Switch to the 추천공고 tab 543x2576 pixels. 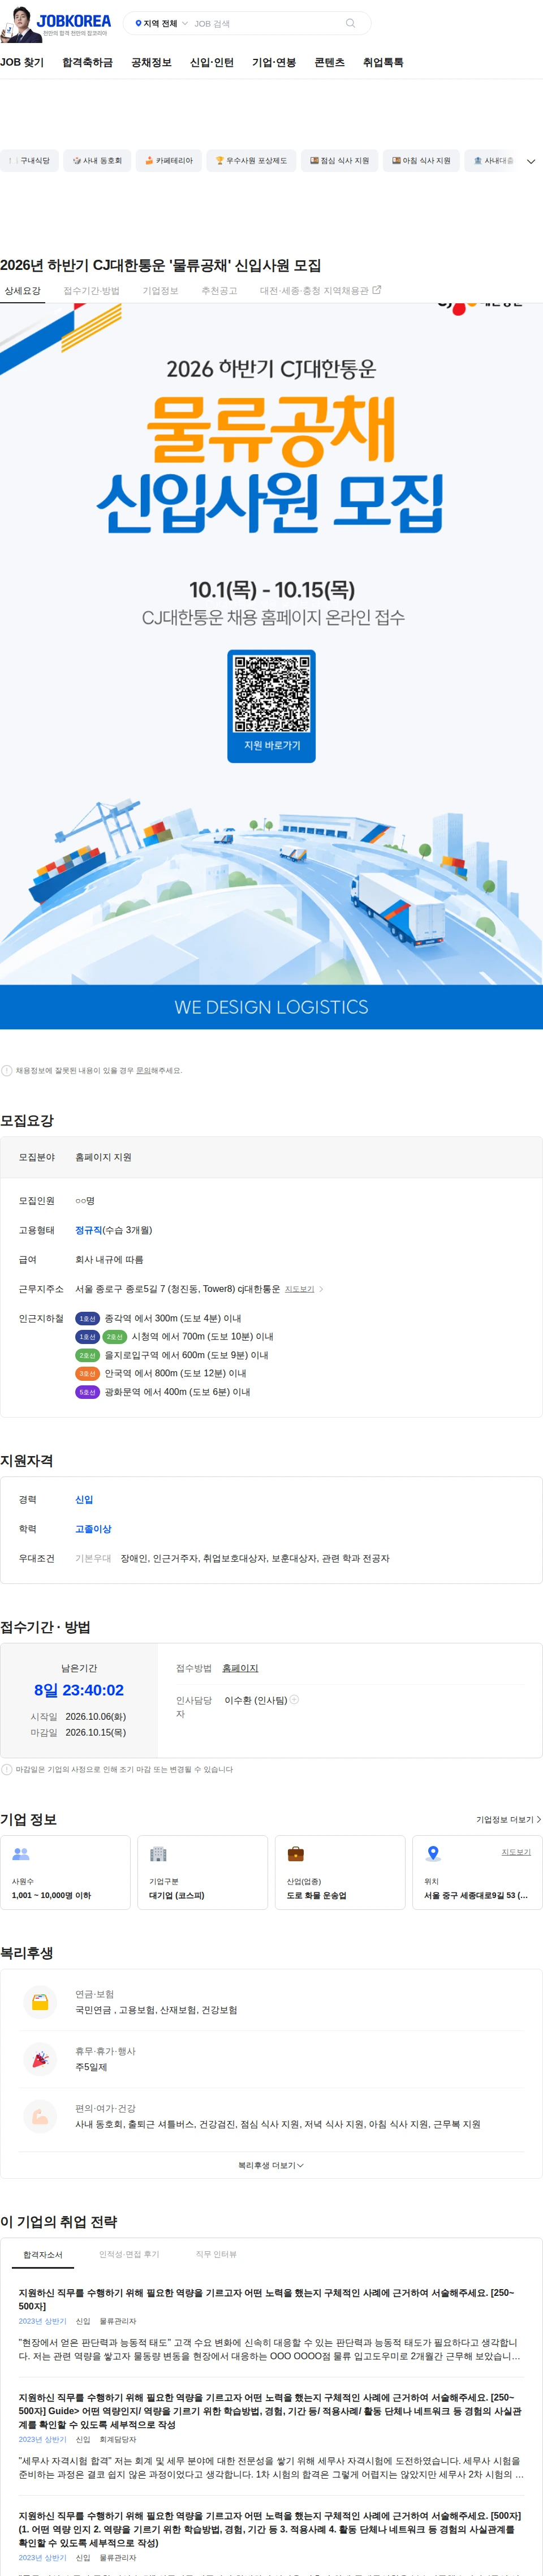tap(219, 291)
